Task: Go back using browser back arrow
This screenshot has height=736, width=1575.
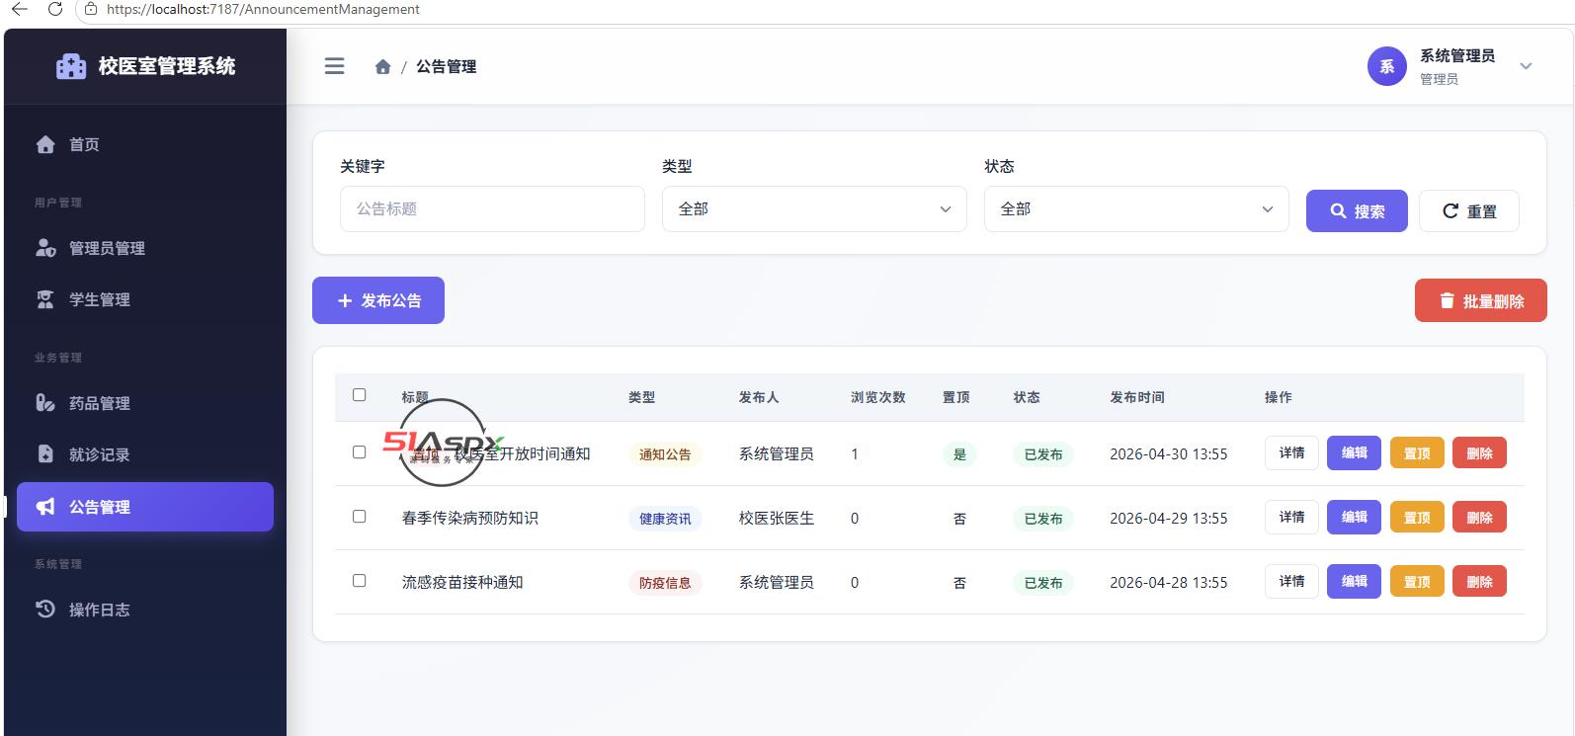Action: [20, 9]
